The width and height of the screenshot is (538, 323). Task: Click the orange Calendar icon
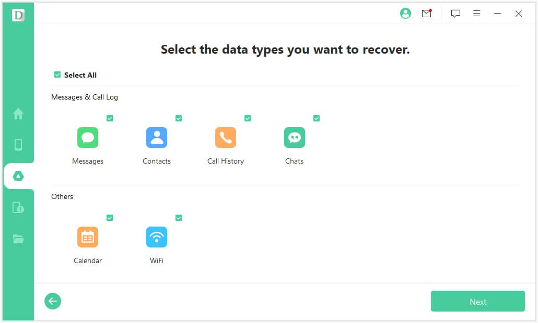[88, 237]
